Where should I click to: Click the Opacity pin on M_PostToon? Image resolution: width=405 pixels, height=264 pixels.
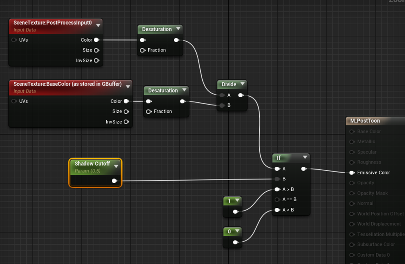point(352,183)
